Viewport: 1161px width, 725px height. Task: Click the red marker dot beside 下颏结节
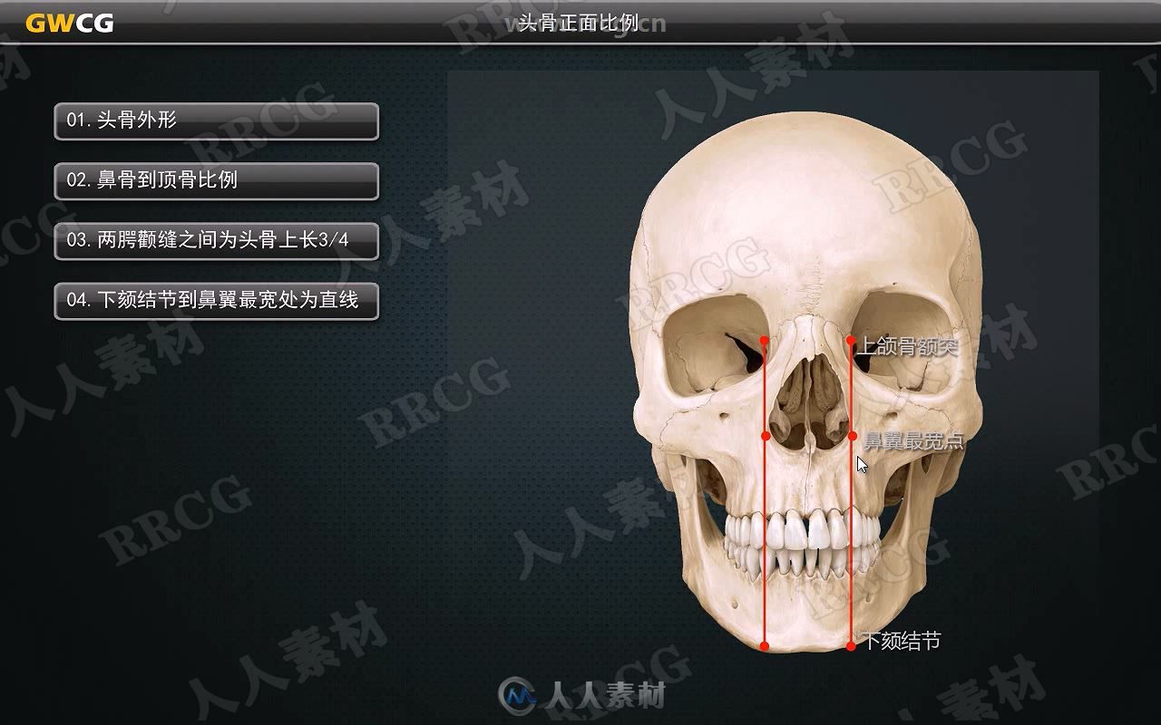click(851, 646)
